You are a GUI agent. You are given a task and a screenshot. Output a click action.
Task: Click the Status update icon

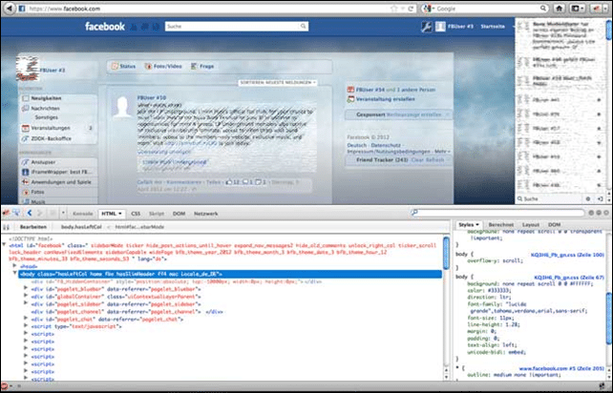coord(115,66)
